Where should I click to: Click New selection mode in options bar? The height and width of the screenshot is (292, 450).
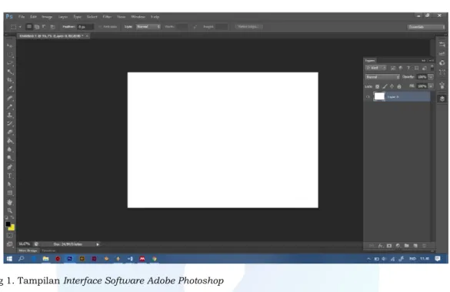click(x=29, y=27)
